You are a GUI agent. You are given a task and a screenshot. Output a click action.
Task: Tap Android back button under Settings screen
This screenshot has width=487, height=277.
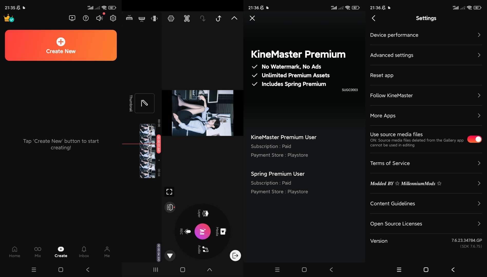(453, 270)
